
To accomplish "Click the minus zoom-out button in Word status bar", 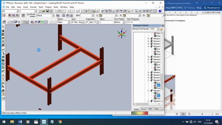I will pos(194,114).
